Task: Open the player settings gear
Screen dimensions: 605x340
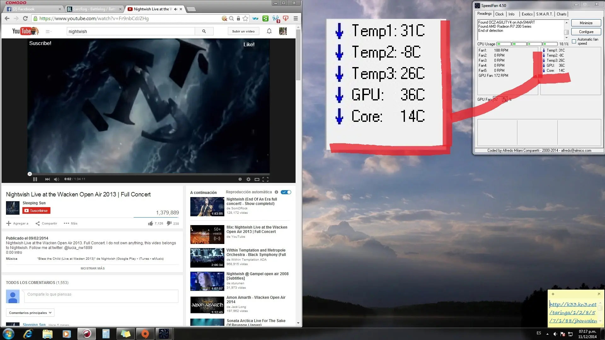Action: 248,179
